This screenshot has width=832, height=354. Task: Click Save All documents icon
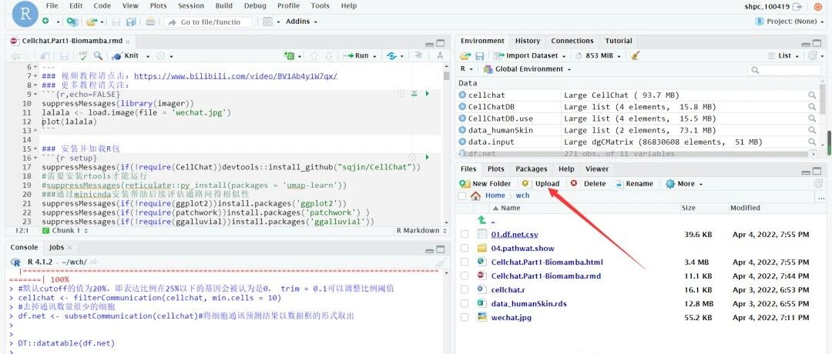click(130, 22)
